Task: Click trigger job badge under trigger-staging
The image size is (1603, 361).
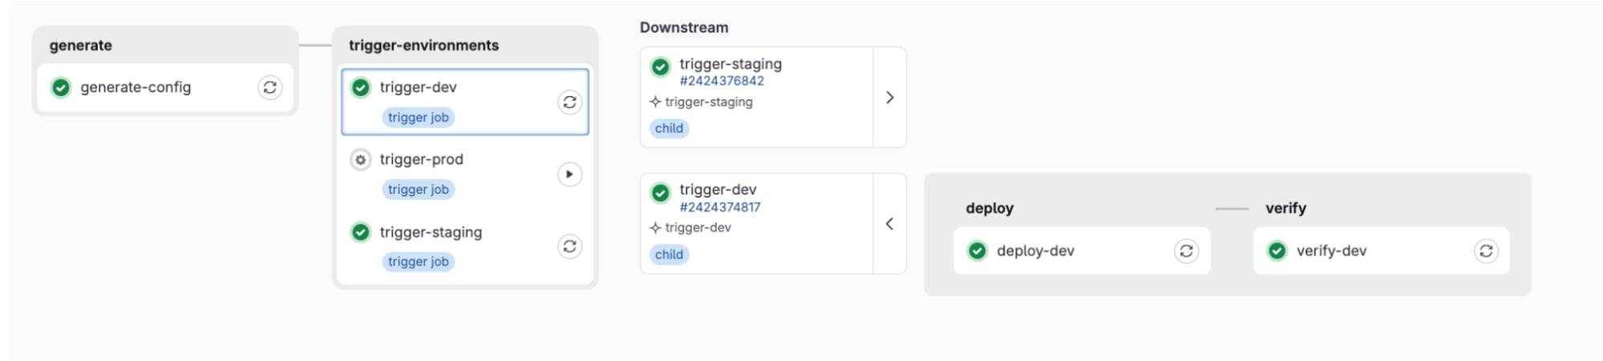Action: point(419,262)
